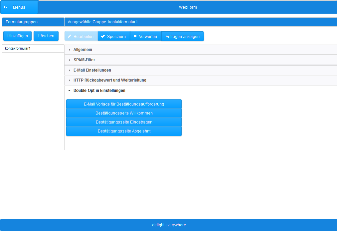Click the delight everywhere footer bar

(x=168, y=225)
